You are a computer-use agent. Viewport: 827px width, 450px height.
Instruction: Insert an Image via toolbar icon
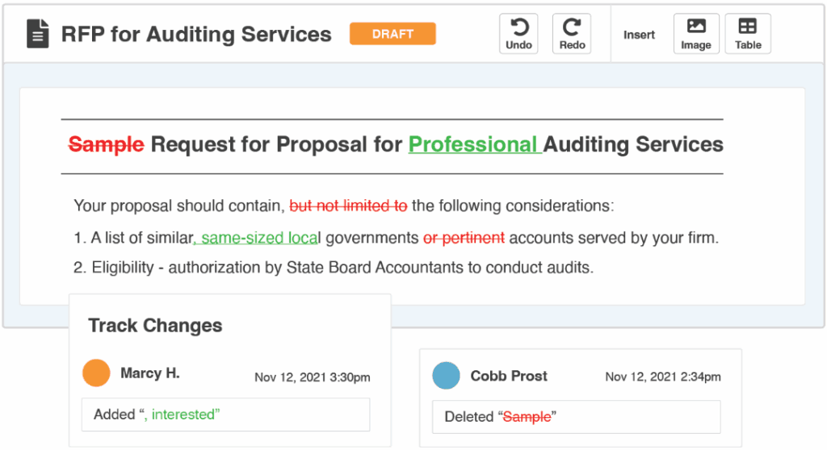pyautogui.click(x=695, y=27)
